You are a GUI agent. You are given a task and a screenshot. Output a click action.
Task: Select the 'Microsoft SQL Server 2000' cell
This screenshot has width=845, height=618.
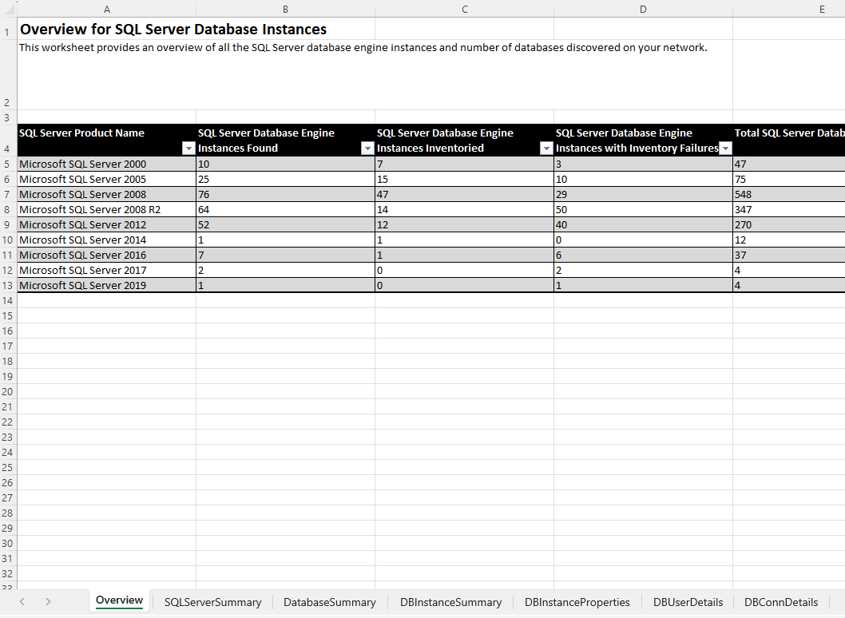107,164
